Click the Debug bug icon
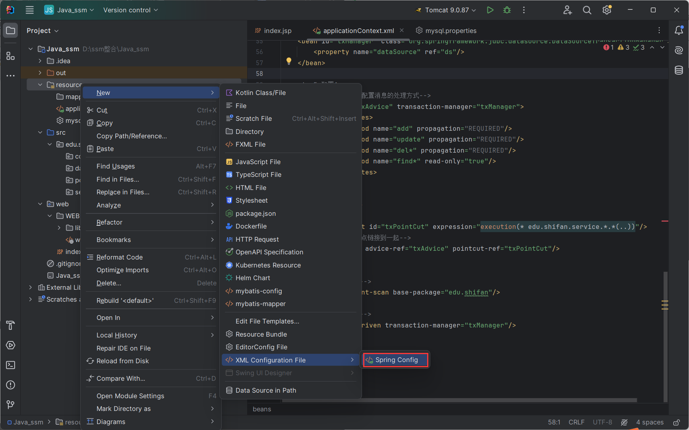Screen dimensions: 689x430 (x=507, y=10)
